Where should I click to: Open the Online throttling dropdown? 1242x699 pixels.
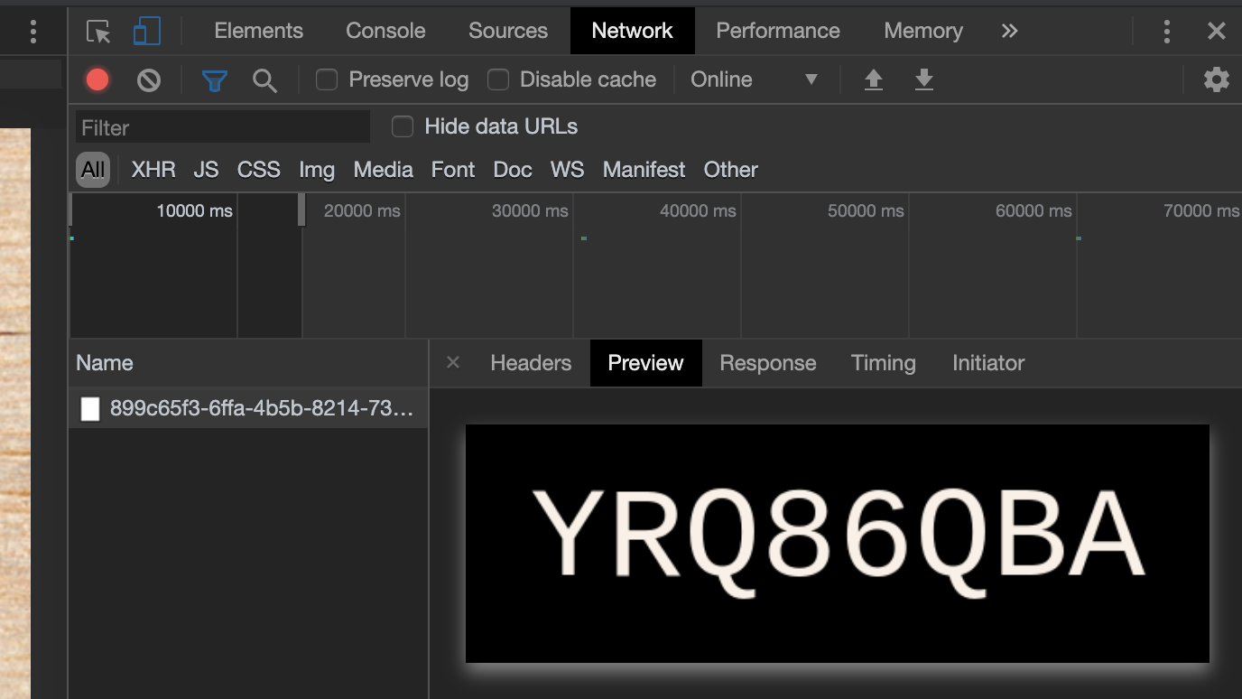(x=753, y=80)
